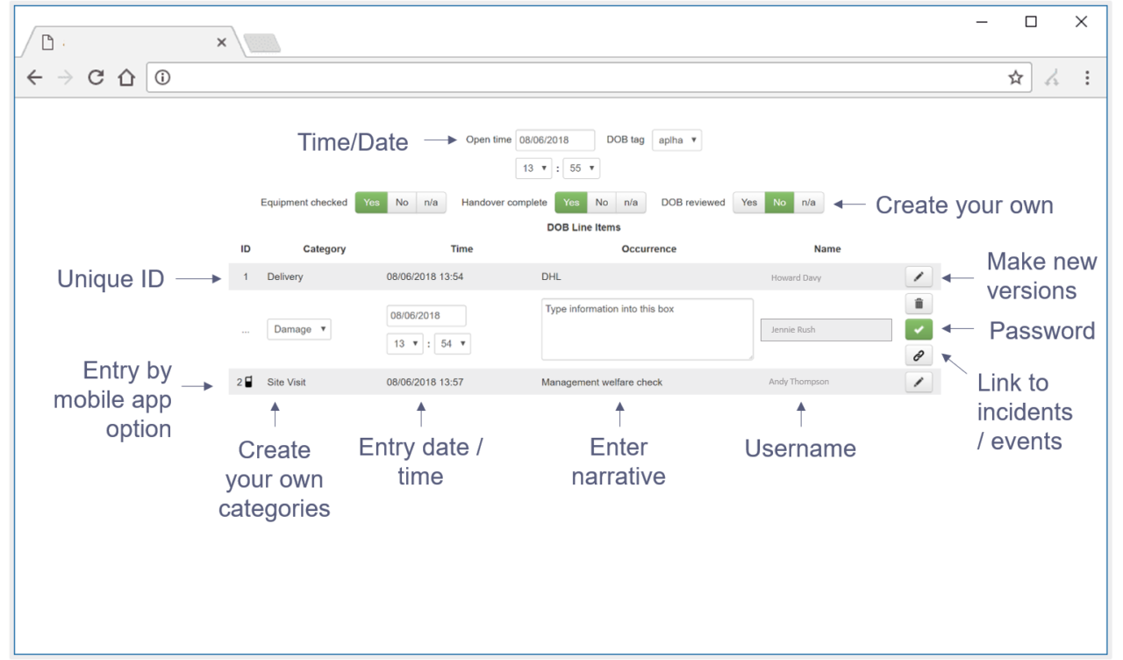Open the DOB tag dropdown
The width and height of the screenshot is (1123, 660).
click(x=676, y=140)
